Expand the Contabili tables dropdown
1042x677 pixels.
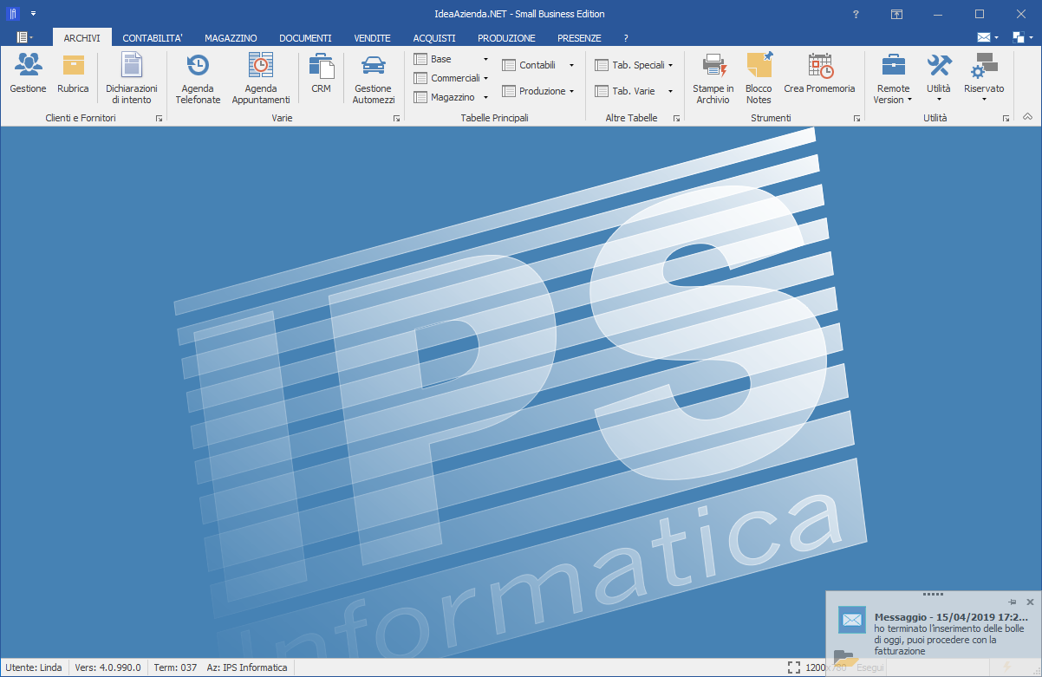point(571,65)
